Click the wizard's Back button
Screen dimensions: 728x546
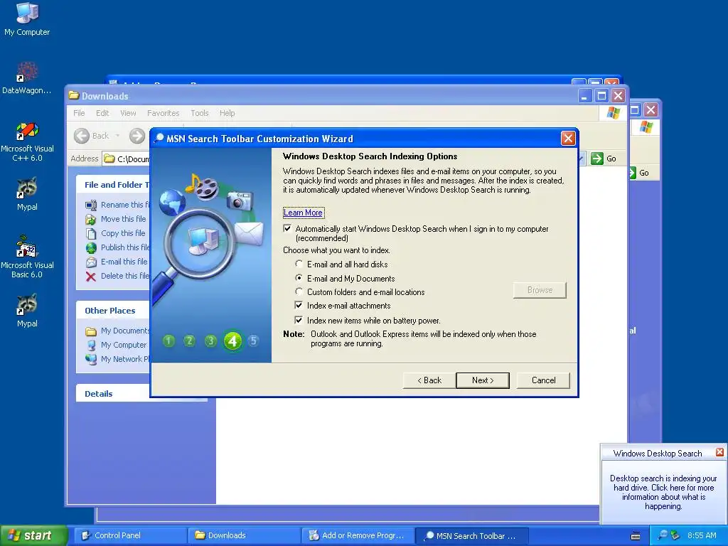pyautogui.click(x=429, y=380)
